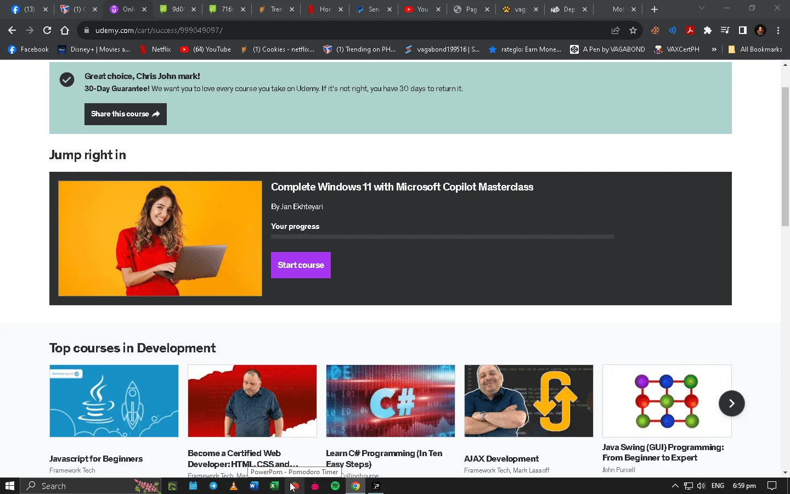Image resolution: width=790 pixels, height=494 pixels.
Task: Go to the browser home page icon
Action: pyautogui.click(x=65, y=30)
